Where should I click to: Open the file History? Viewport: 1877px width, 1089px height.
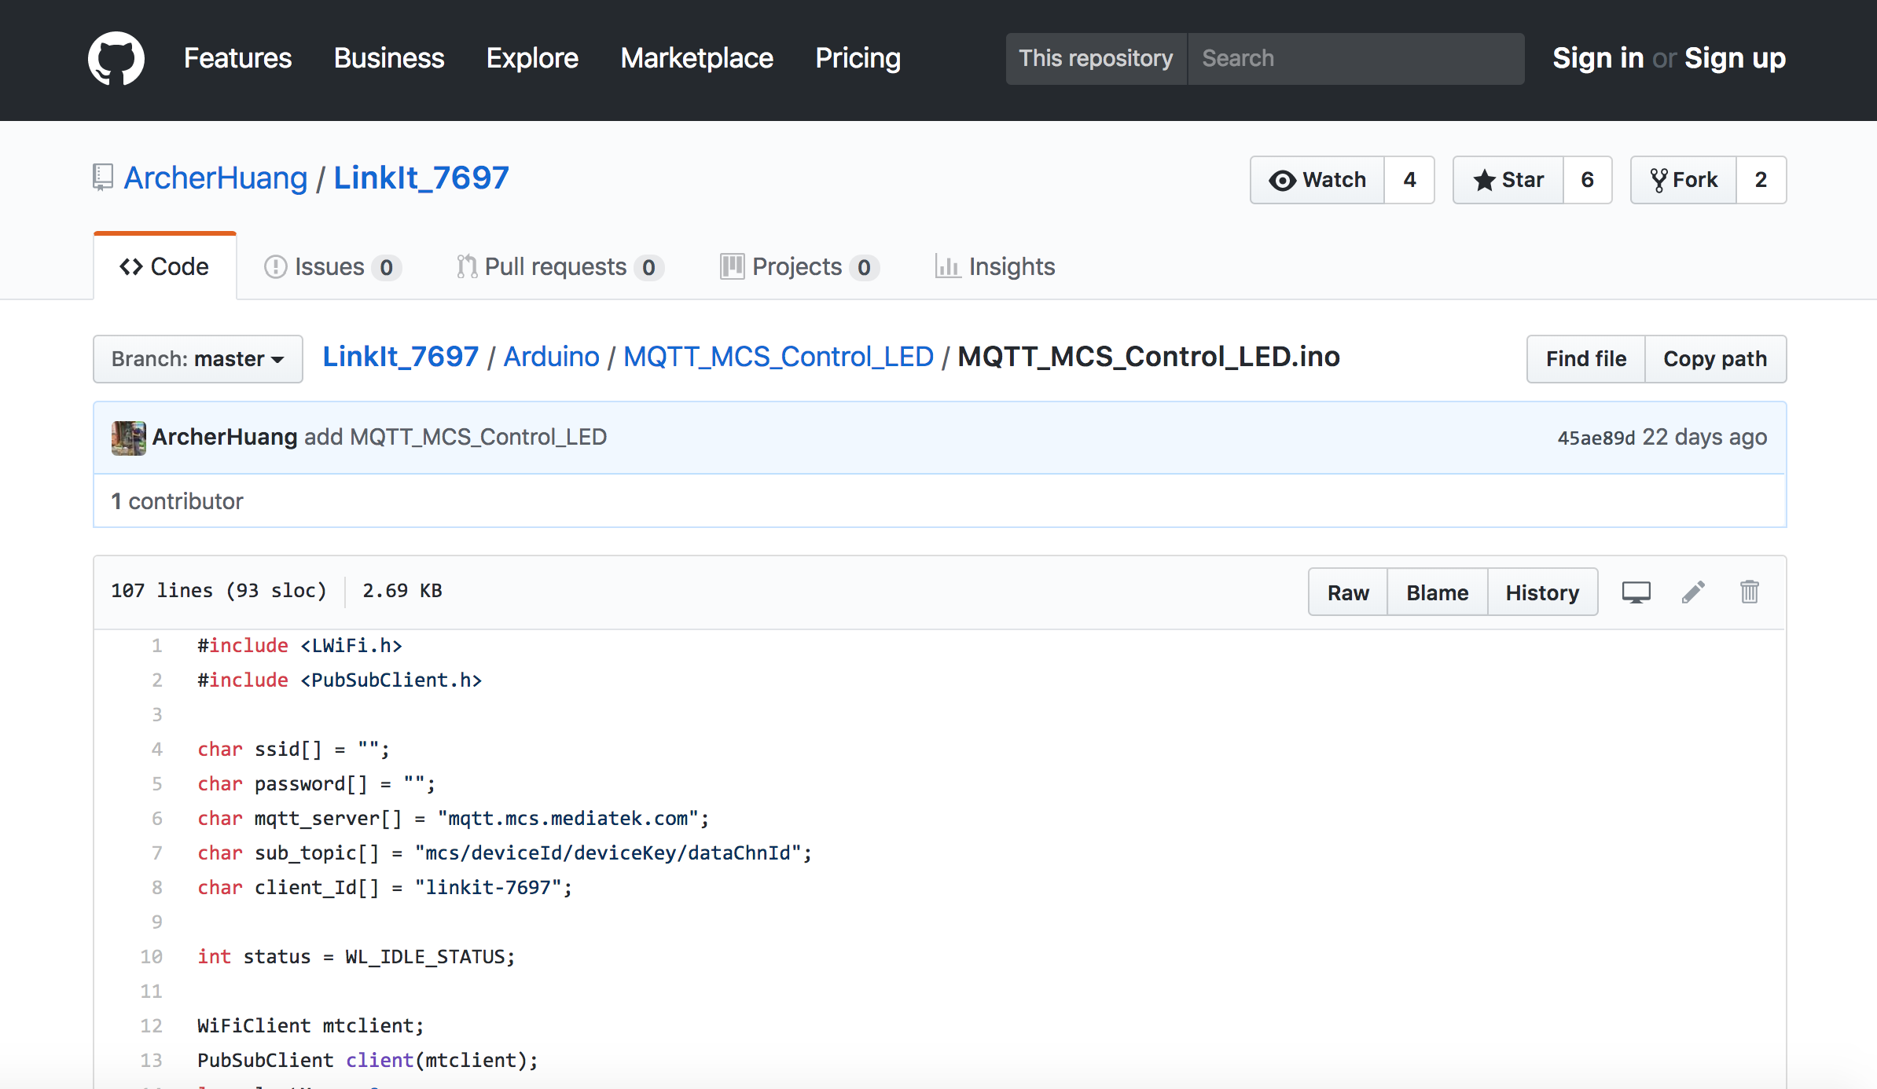coord(1542,592)
